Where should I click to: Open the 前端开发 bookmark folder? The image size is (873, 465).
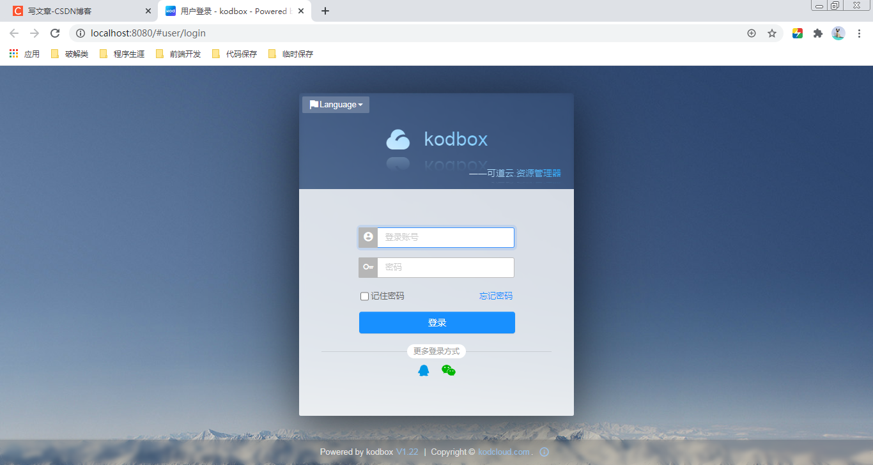[178, 54]
